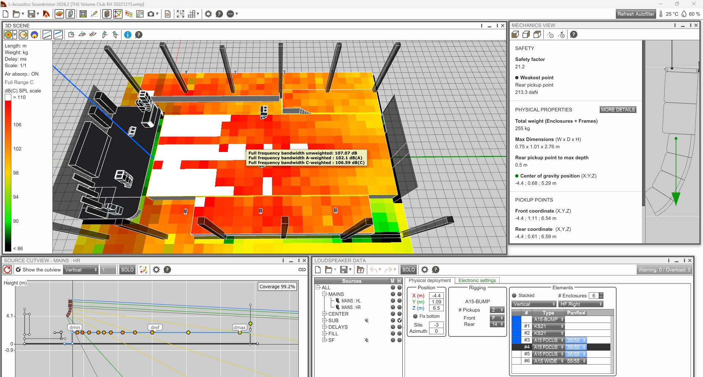Click the directivity cone icon in 3D Scene
This screenshot has height=377, width=703.
[23, 35]
